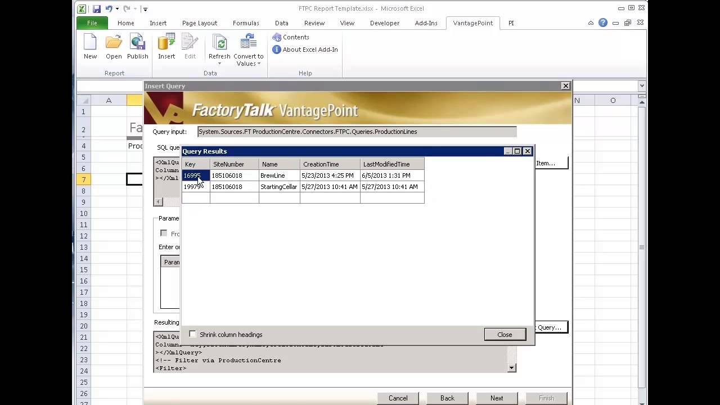720x405 pixels.
Task: Select the 5/23/2013 4:25 PM cell
Action: 330,175
